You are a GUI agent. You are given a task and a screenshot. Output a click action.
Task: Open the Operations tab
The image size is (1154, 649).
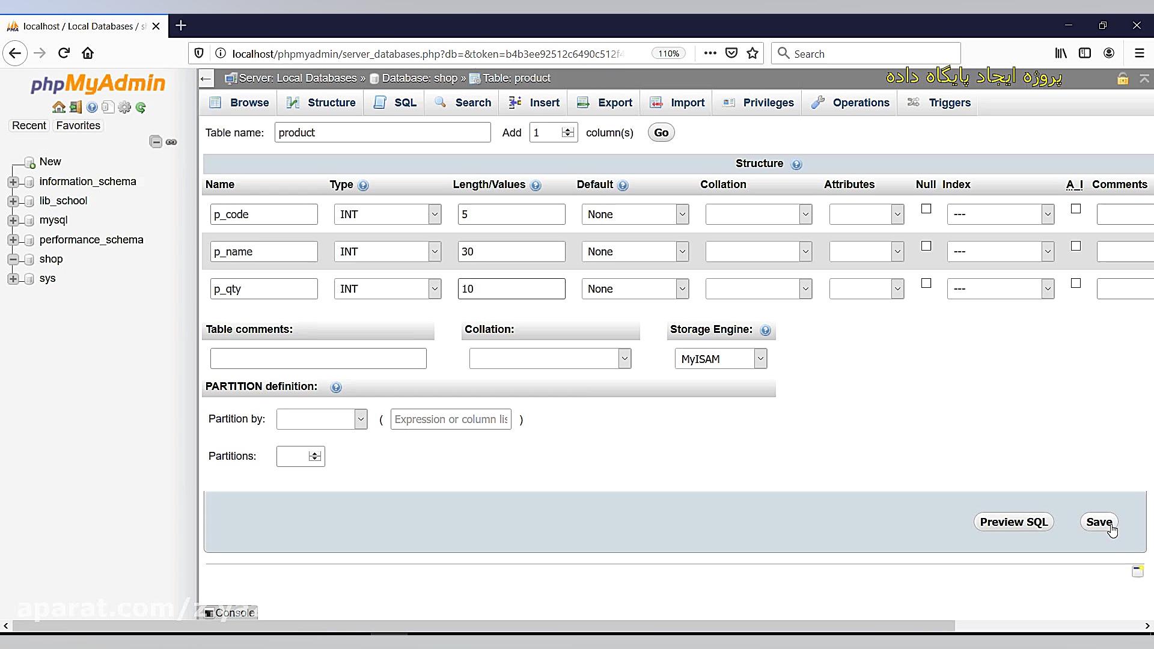coord(850,103)
